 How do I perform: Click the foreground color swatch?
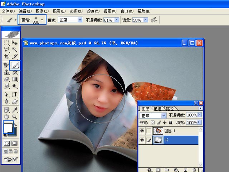tap(8, 127)
